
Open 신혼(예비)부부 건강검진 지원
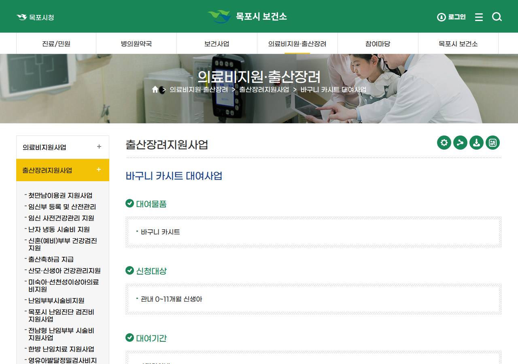pyautogui.click(x=63, y=244)
